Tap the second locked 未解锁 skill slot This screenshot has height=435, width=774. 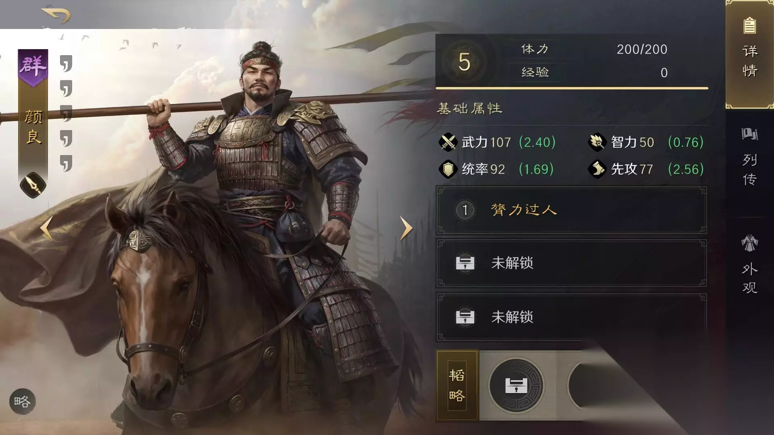571,317
